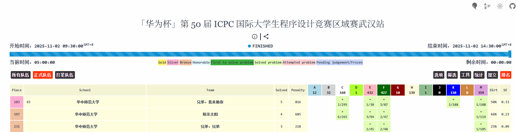Click the problem K blue column header
The image size is (516, 132).
point(453,90)
